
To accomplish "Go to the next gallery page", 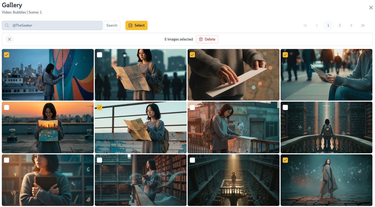I will coord(351,26).
